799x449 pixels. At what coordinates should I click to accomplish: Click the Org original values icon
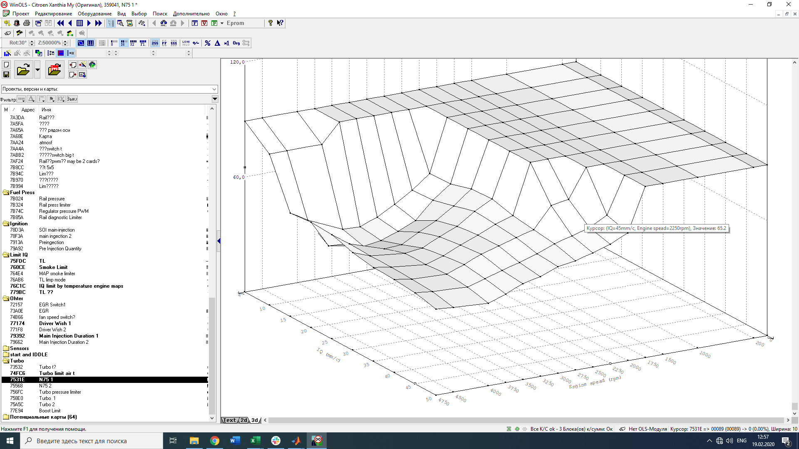click(236, 43)
